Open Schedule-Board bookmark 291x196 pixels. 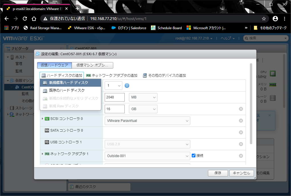point(167,28)
